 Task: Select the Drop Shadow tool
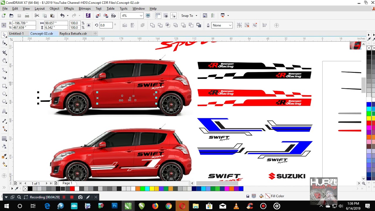4,138
